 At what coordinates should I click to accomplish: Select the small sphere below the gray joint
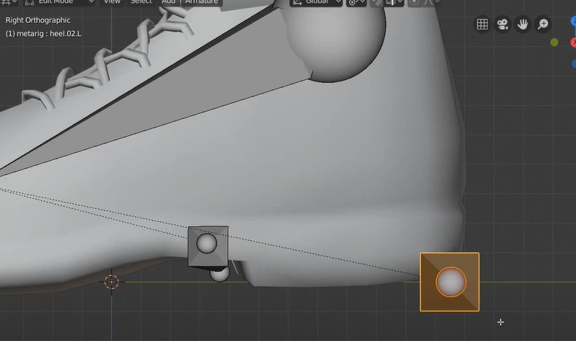(x=220, y=274)
